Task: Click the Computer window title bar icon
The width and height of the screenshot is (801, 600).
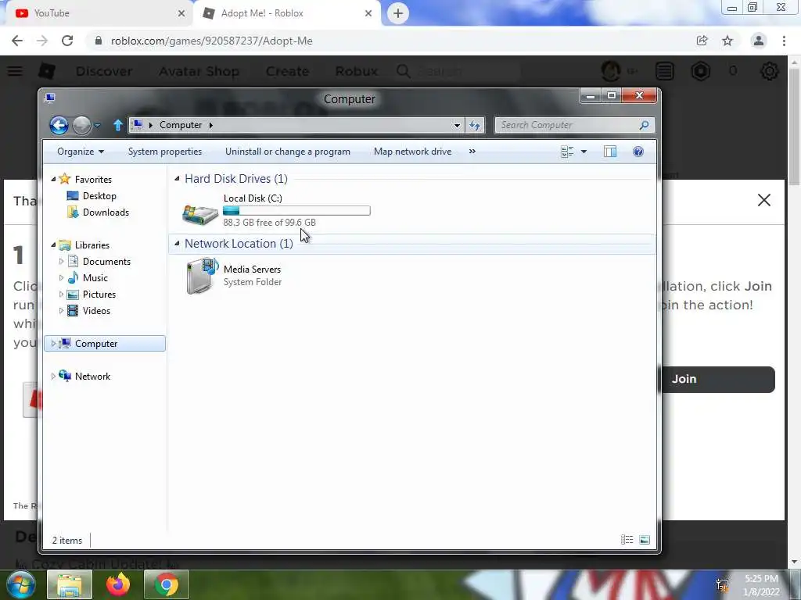Action: coord(49,98)
